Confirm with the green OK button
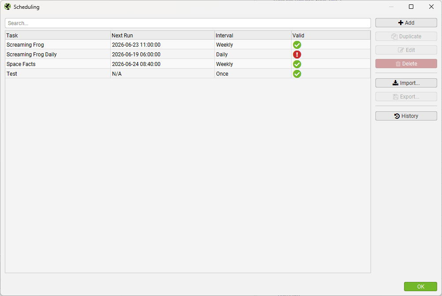The height and width of the screenshot is (296, 442). point(420,286)
